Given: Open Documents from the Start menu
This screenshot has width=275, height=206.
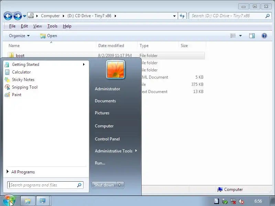Looking at the screenshot, I should click(105, 101).
